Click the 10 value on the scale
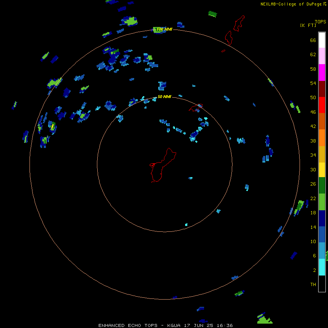 pyautogui.click(x=313, y=241)
